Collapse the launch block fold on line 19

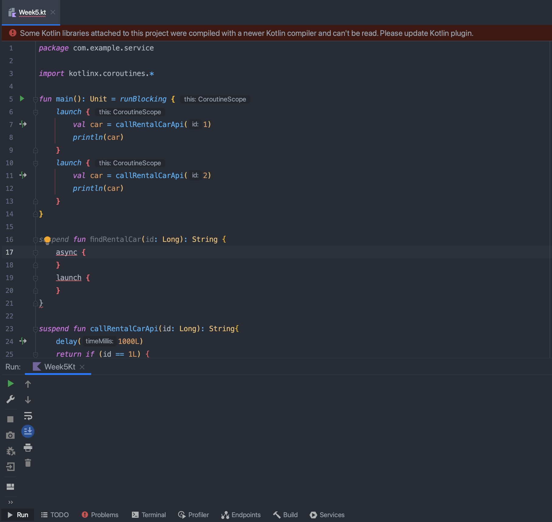[35, 278]
